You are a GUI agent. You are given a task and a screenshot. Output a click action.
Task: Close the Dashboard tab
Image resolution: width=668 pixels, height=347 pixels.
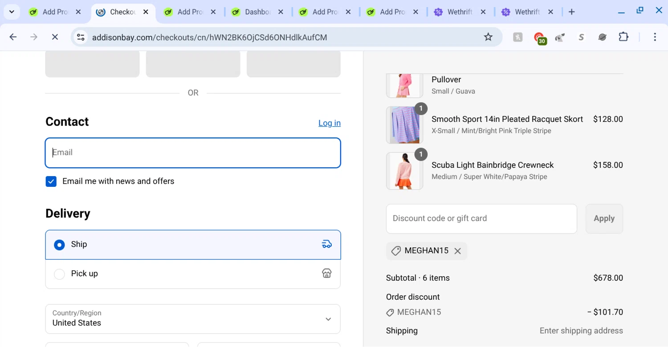click(281, 12)
